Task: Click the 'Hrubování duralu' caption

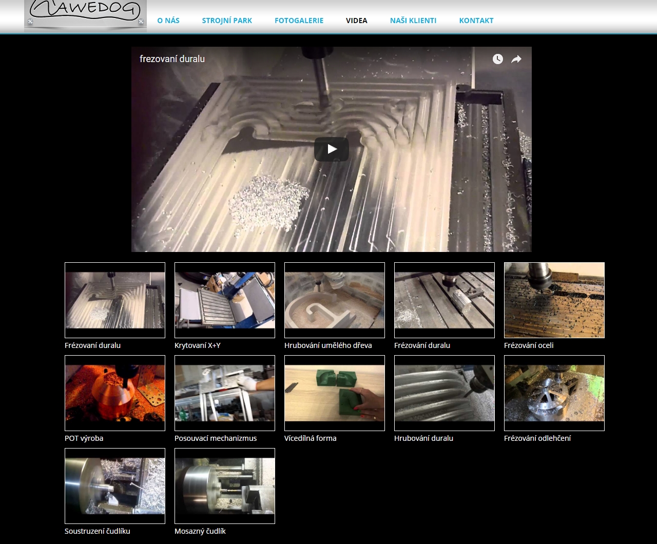Action: (424, 438)
